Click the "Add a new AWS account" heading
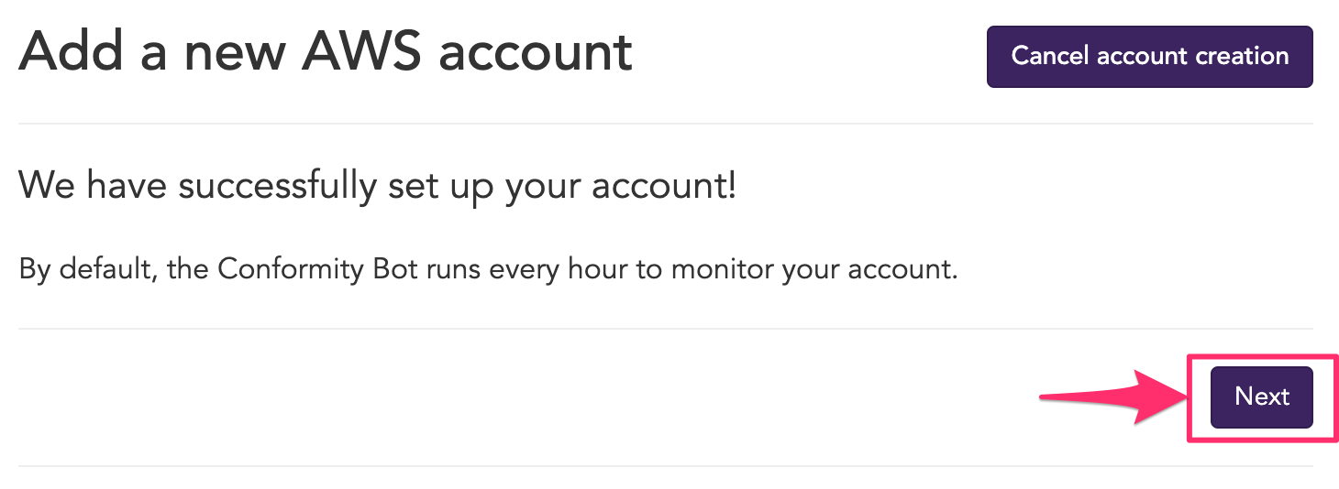This screenshot has width=1339, height=489. pos(326,51)
